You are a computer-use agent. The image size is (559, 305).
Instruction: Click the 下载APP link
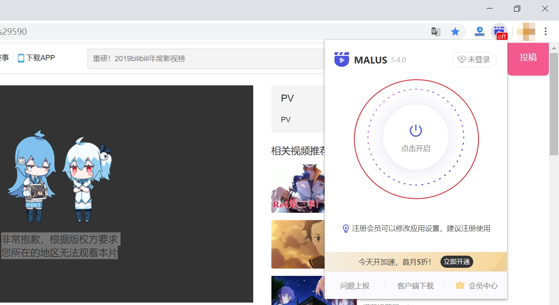pyautogui.click(x=40, y=58)
